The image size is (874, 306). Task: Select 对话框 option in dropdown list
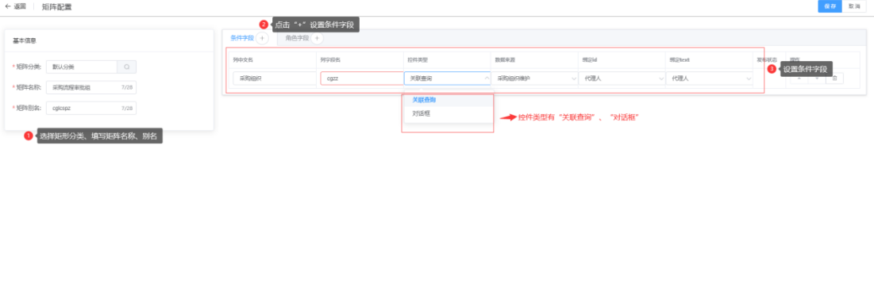[449, 113]
